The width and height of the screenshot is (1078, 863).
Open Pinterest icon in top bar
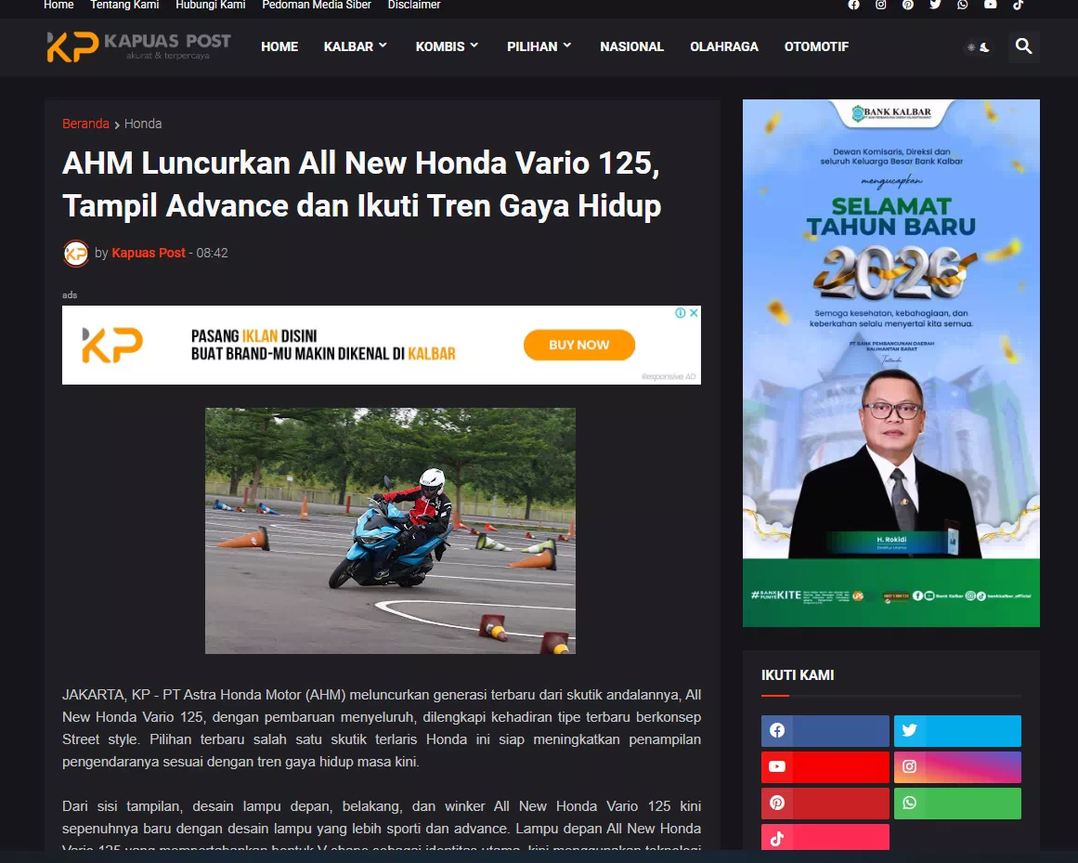(908, 5)
